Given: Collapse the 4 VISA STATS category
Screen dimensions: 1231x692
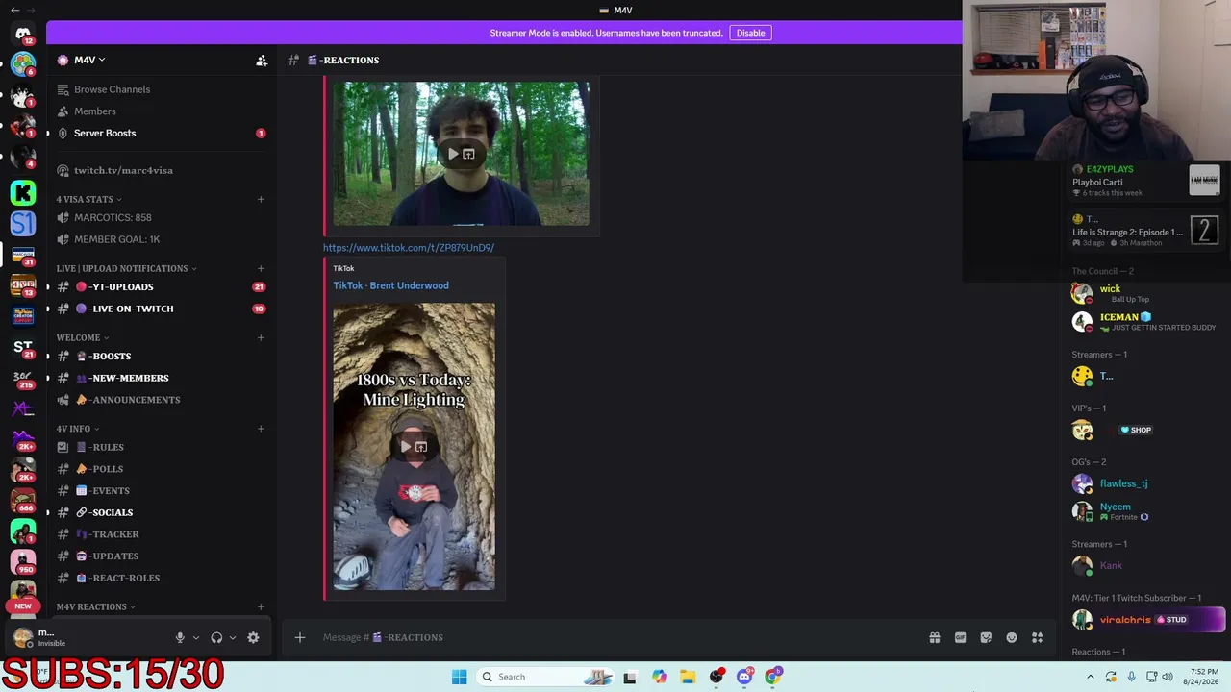Looking at the screenshot, I should pyautogui.click(x=88, y=199).
